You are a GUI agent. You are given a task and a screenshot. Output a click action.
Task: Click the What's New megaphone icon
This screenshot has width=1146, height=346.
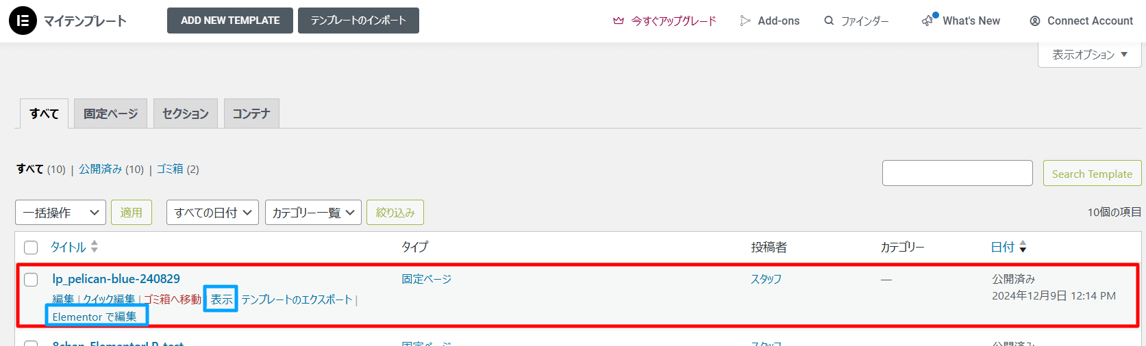tap(929, 21)
